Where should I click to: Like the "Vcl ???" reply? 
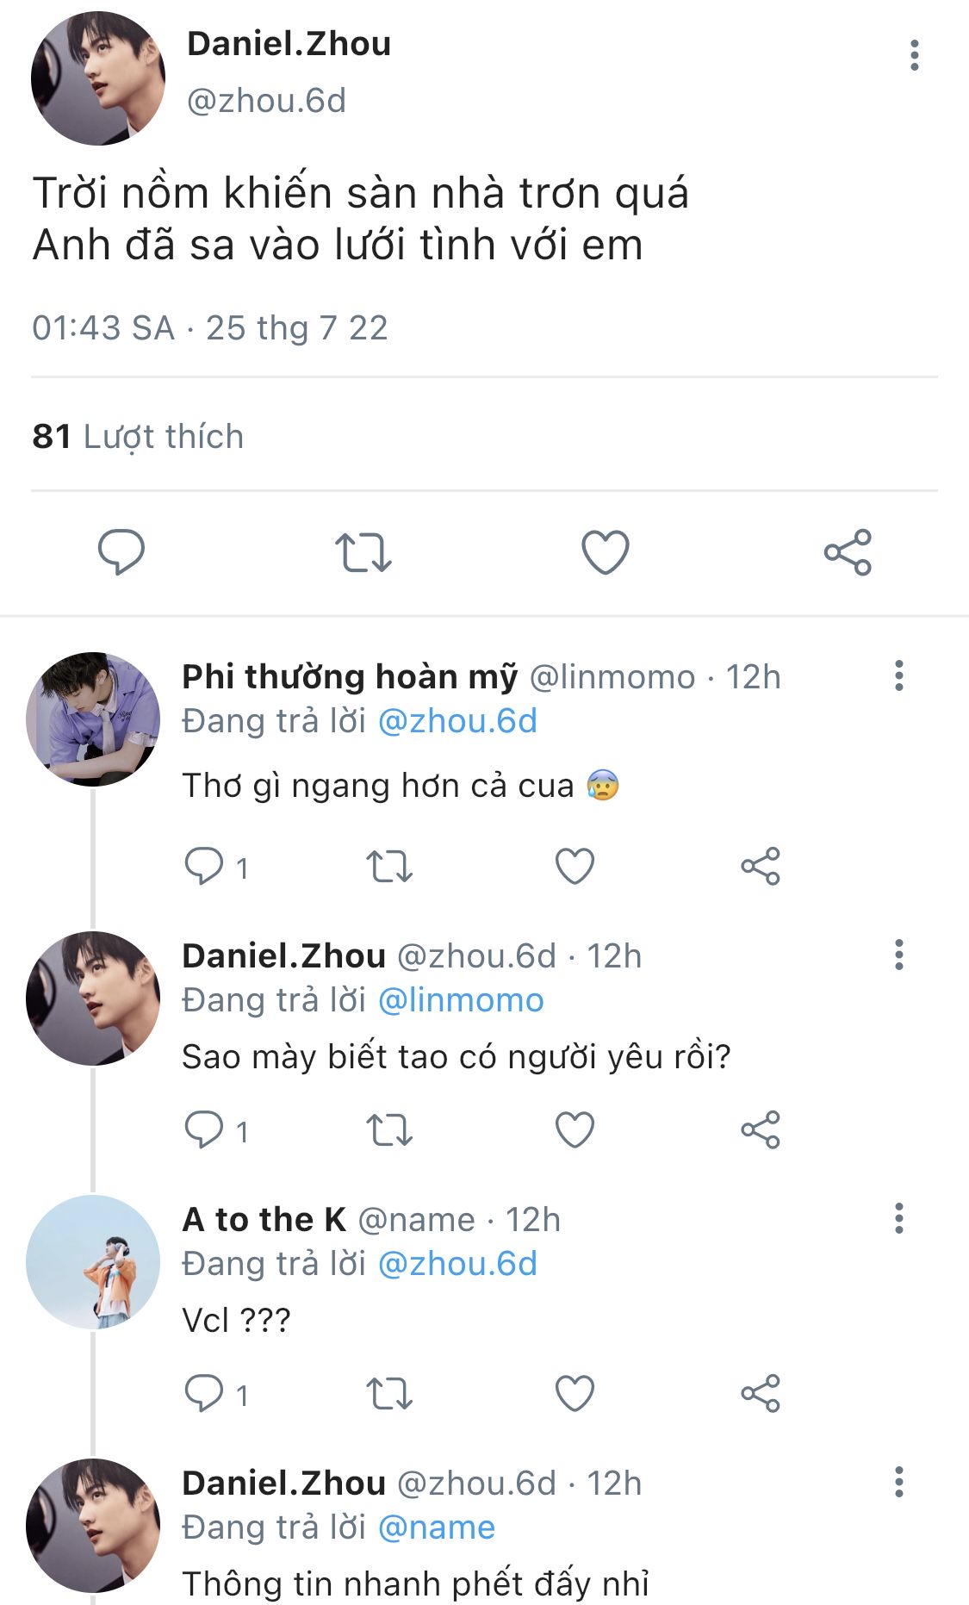[x=575, y=1393]
